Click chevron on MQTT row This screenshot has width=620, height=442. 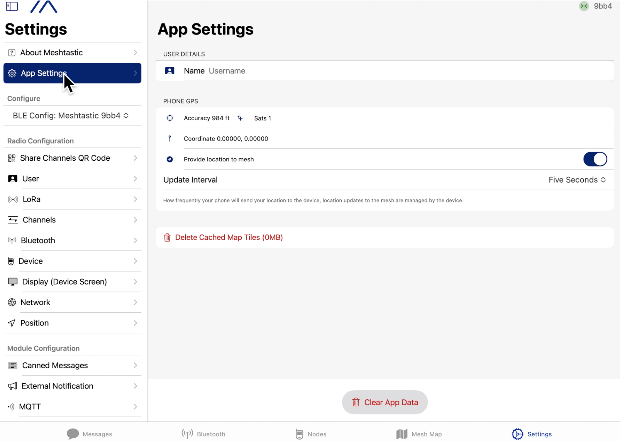click(x=135, y=407)
